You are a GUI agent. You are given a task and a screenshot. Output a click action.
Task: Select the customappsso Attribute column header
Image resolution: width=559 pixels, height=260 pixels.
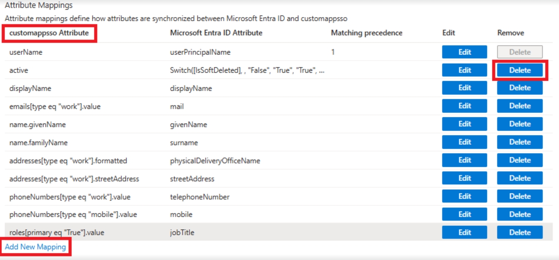49,33
